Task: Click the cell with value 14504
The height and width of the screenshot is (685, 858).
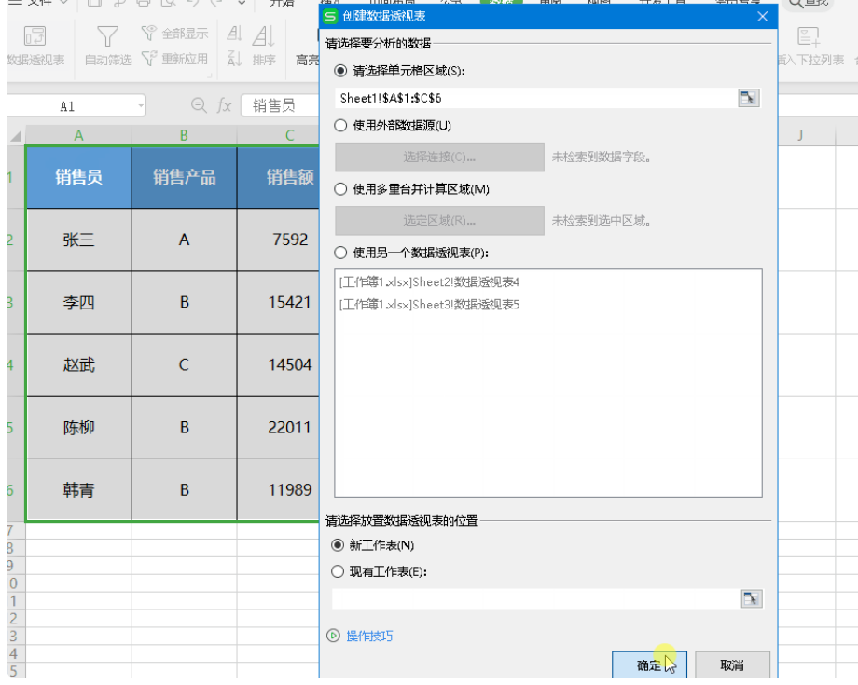Action: [x=278, y=364]
